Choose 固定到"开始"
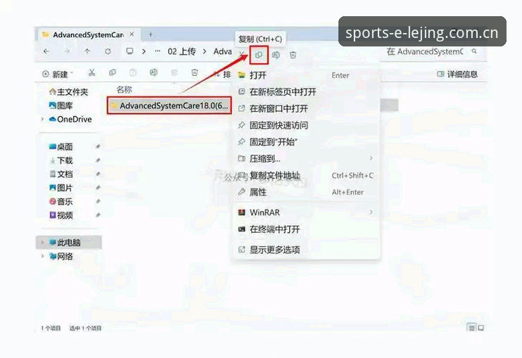 click(306, 142)
